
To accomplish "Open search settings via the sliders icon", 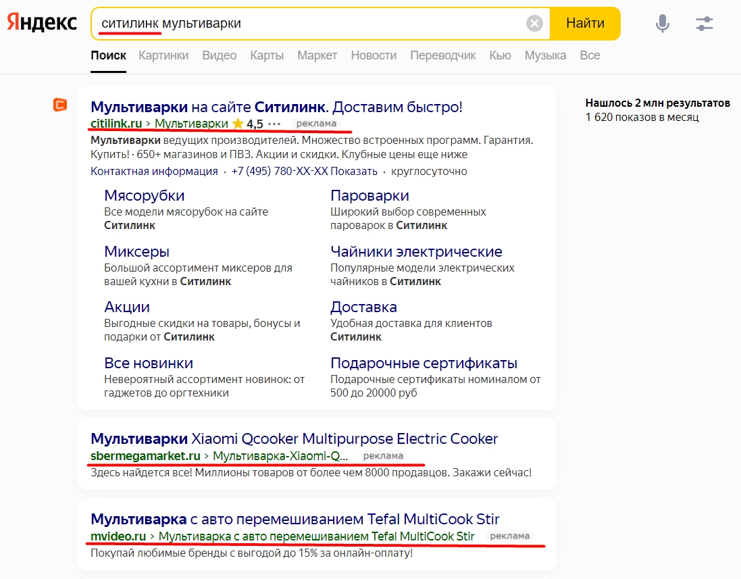I will tap(705, 22).
